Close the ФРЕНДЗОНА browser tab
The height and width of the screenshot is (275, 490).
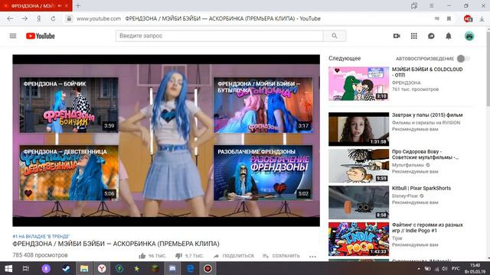(67, 5)
